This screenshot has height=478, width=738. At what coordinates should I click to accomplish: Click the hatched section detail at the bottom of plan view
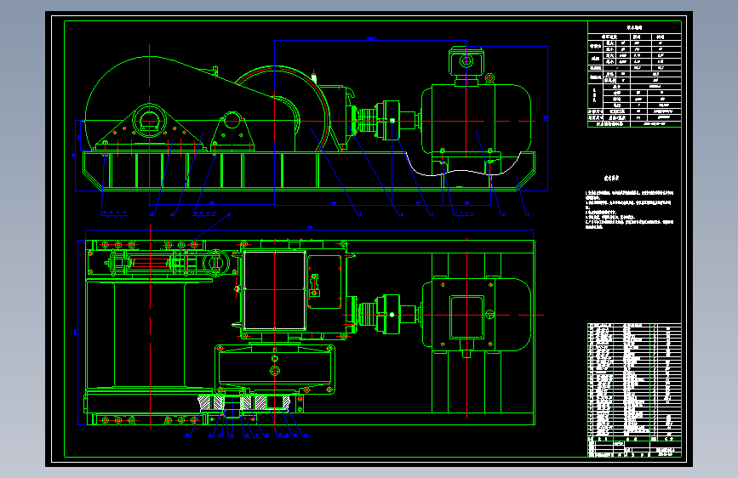tap(243, 402)
